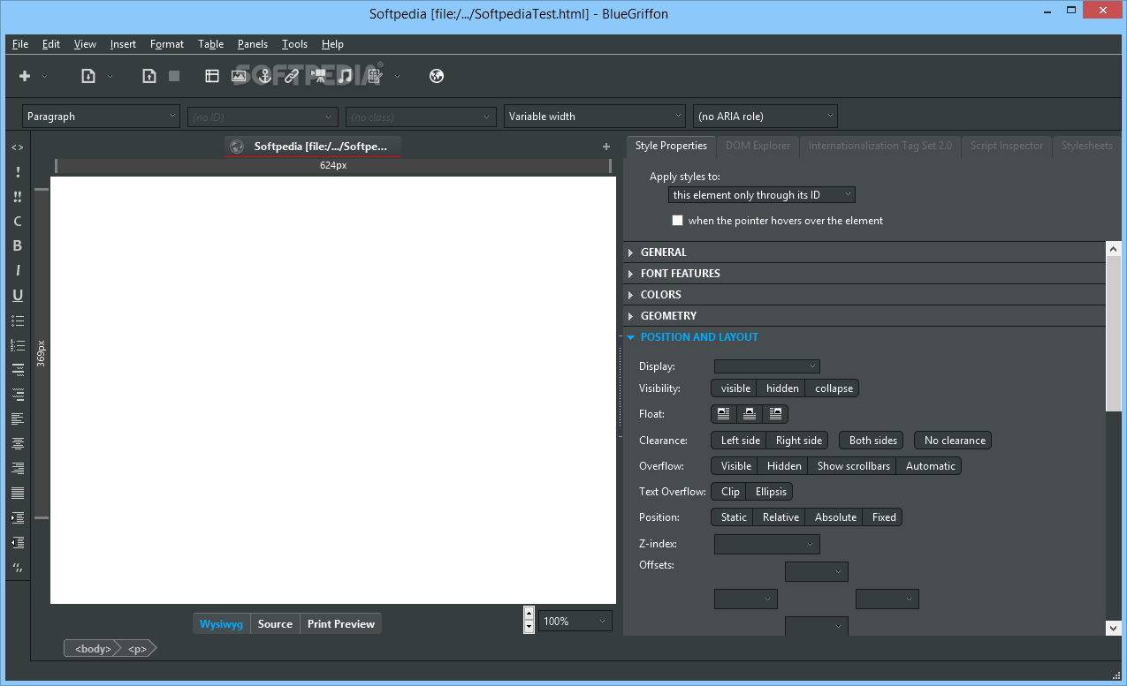The height and width of the screenshot is (686, 1127).
Task: Open the Paragraph format dropdown
Action: [101, 117]
